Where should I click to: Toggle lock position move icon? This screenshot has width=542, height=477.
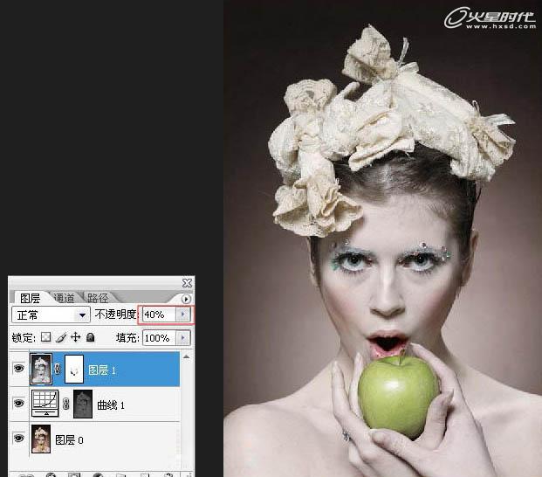point(75,337)
